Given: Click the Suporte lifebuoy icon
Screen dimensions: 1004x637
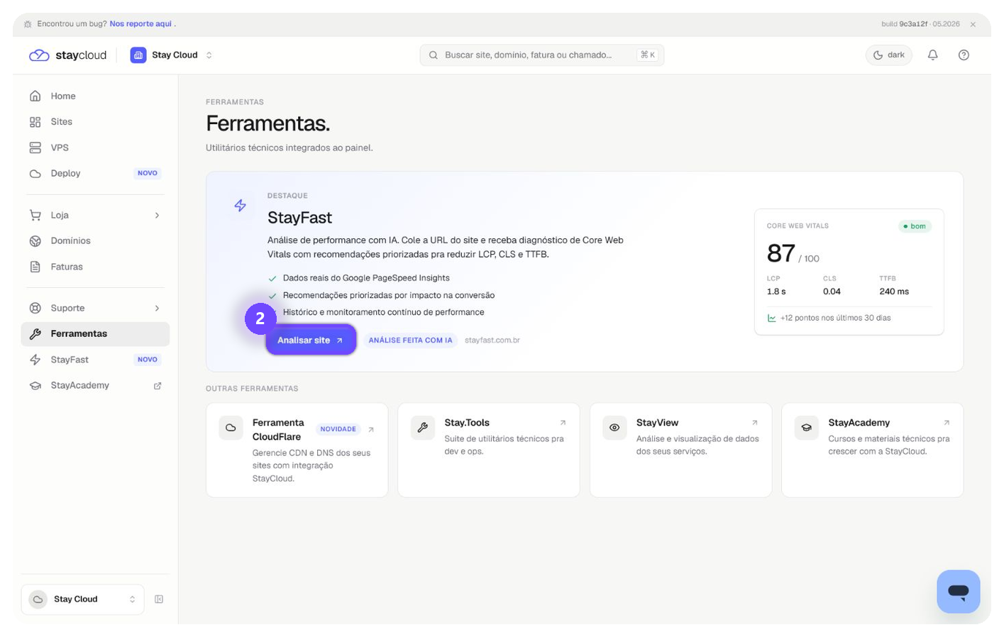Looking at the screenshot, I should (x=35, y=308).
